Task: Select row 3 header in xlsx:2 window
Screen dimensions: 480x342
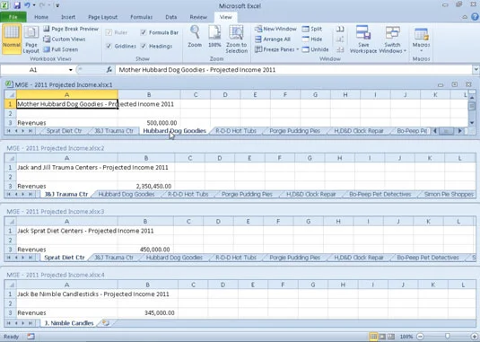Action: click(x=10, y=186)
